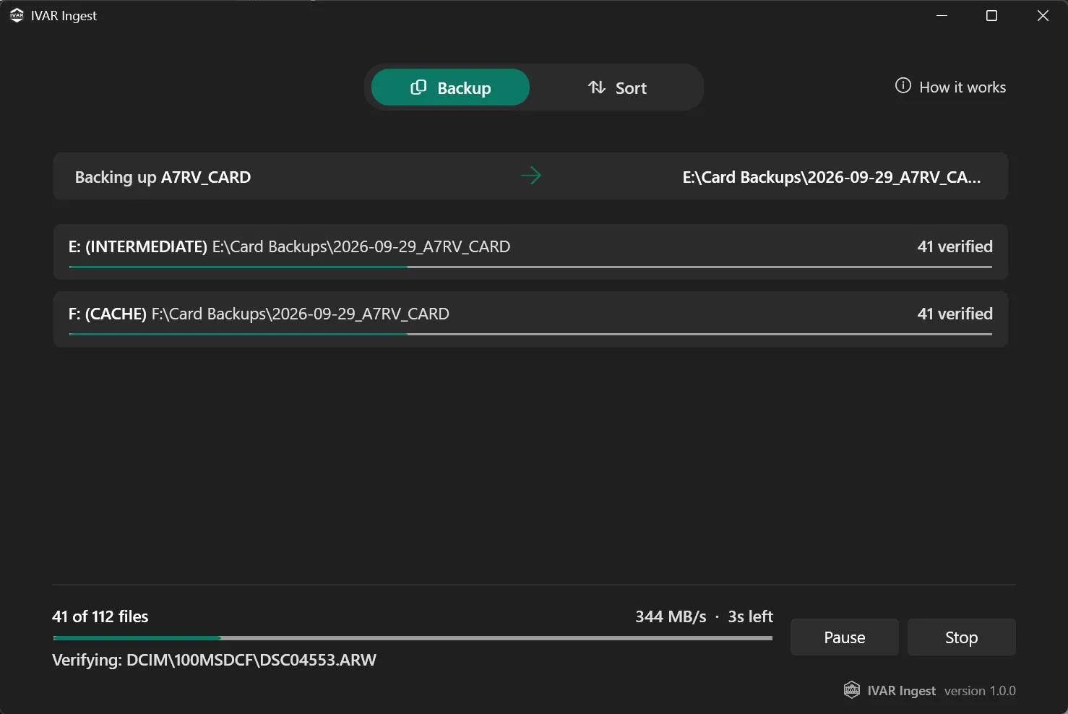Click the Backup copy icon

(418, 87)
